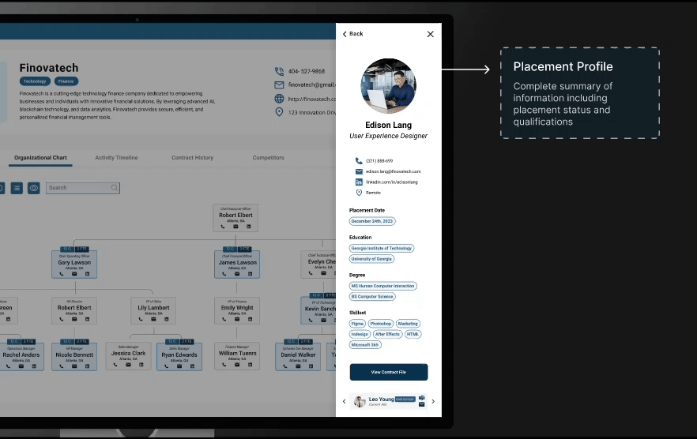Click the Teams icon on Leo Young's card

pyautogui.click(x=421, y=398)
